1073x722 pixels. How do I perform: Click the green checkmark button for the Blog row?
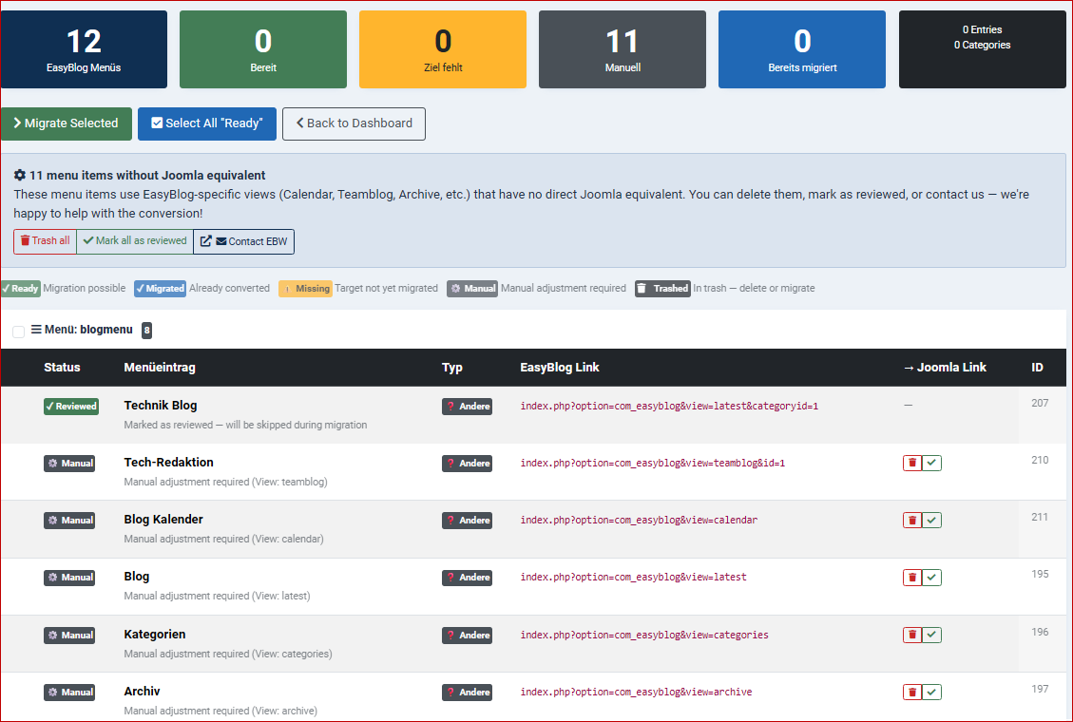932,577
